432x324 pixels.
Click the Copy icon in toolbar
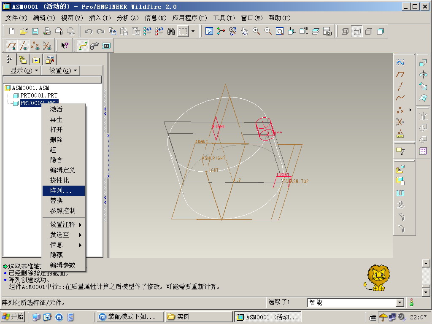112,31
